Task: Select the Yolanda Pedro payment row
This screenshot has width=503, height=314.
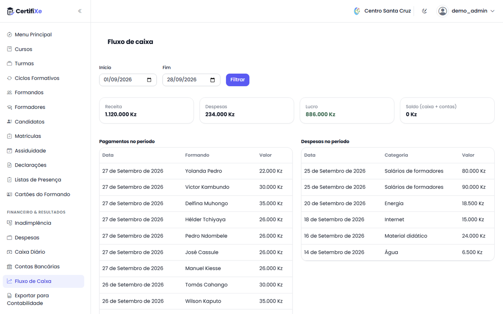Action: 196,171
